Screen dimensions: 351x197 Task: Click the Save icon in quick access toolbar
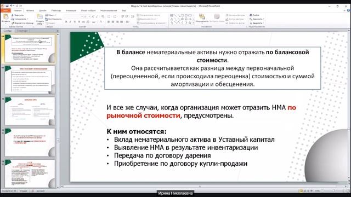[7, 6]
